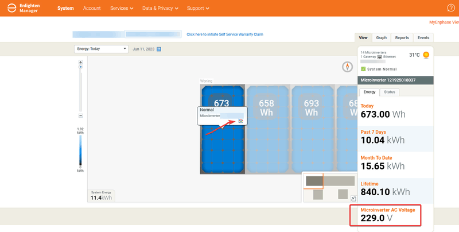
Task: Adjust the zoom slider handle
Action: (x=80, y=67)
